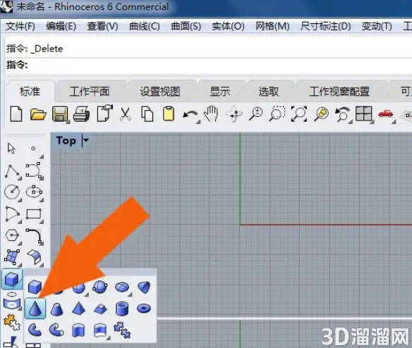Select the Fillet Curves tool
412x348 pixels.
pyautogui.click(x=34, y=235)
